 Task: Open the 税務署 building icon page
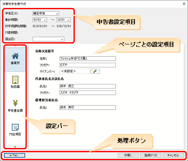[x=15, y=80]
